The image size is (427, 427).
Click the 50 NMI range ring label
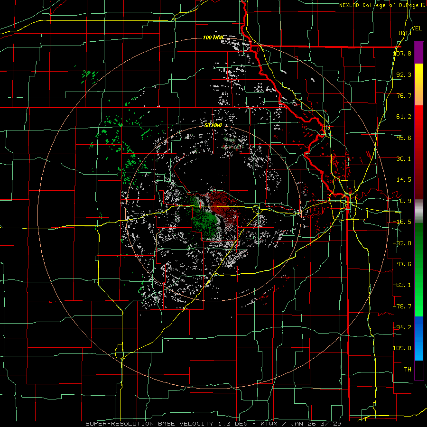coord(213,126)
